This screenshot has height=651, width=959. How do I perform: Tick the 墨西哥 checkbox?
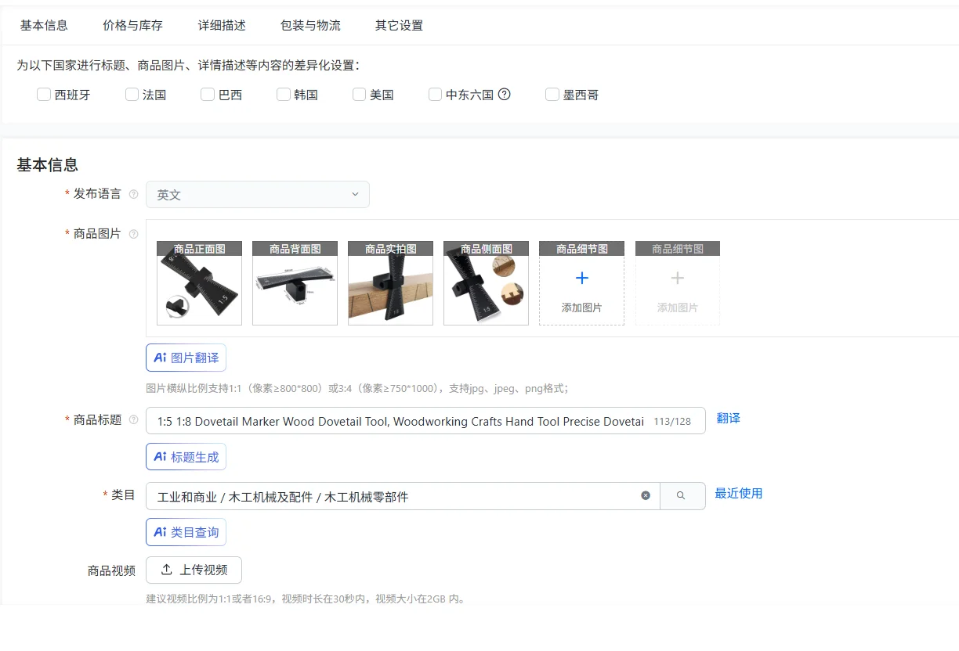pyautogui.click(x=552, y=95)
